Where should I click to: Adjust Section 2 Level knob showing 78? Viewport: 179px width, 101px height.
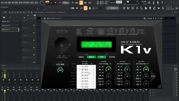[x=109, y=69]
